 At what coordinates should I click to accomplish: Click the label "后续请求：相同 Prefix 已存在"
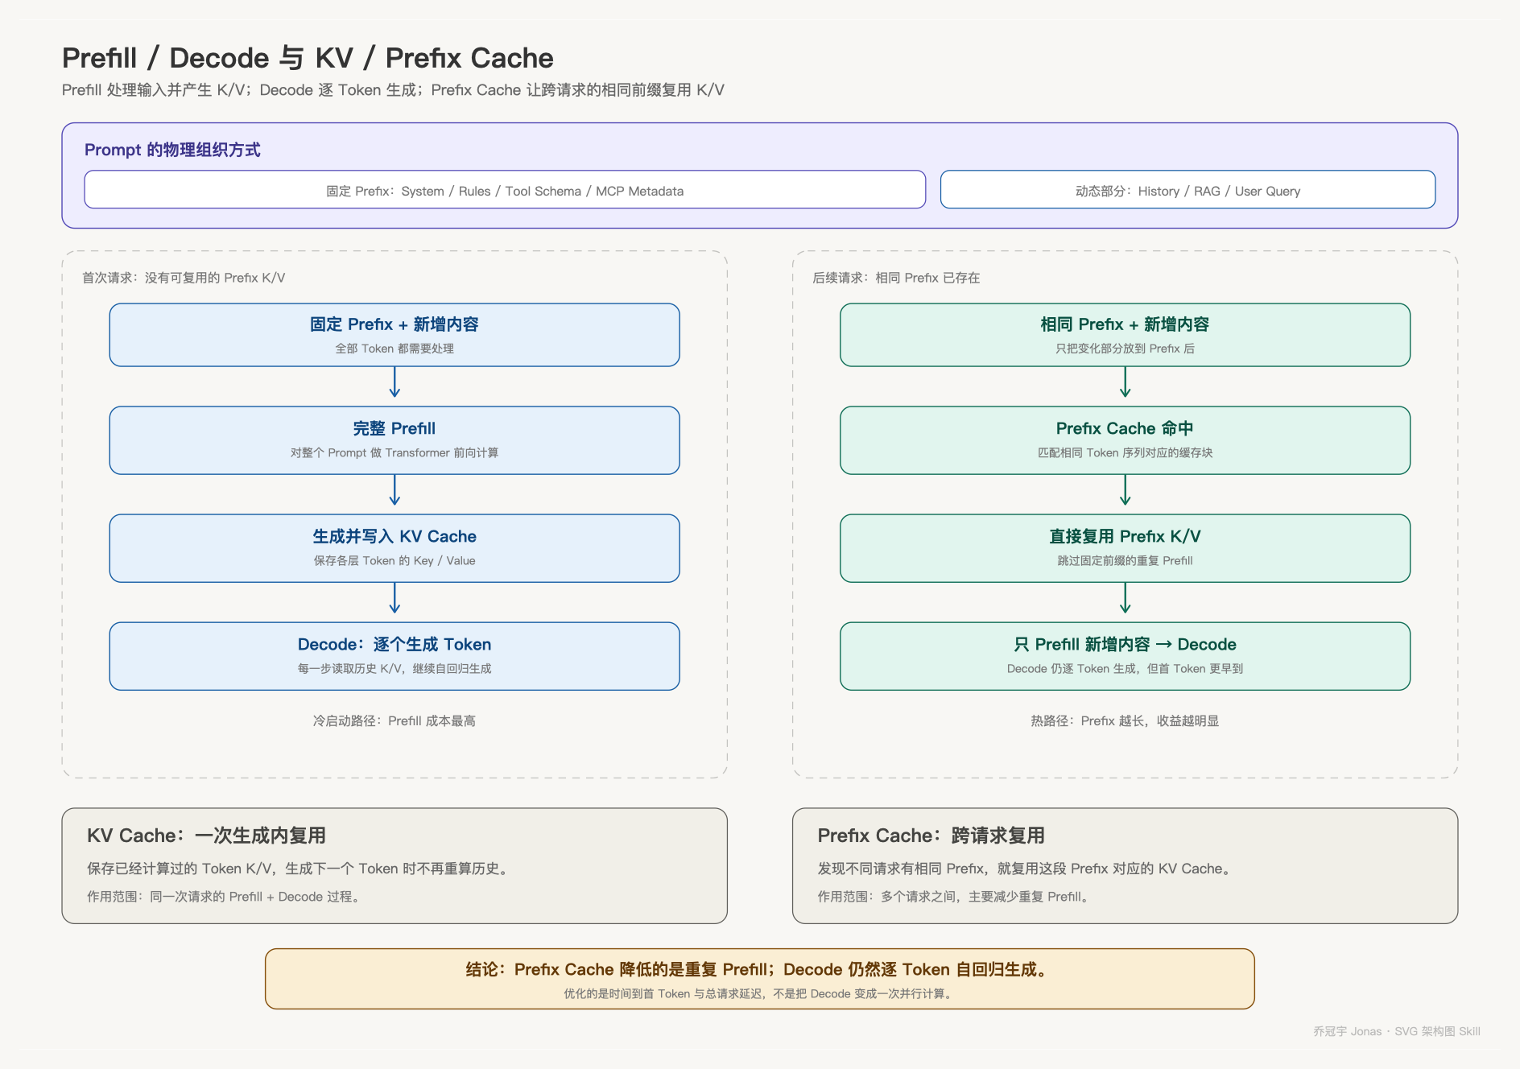click(896, 278)
